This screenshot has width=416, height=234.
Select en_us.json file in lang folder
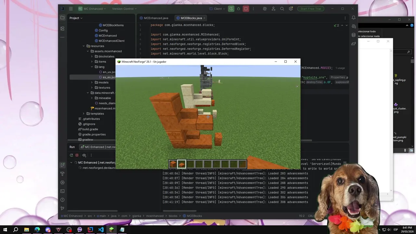[107, 72]
